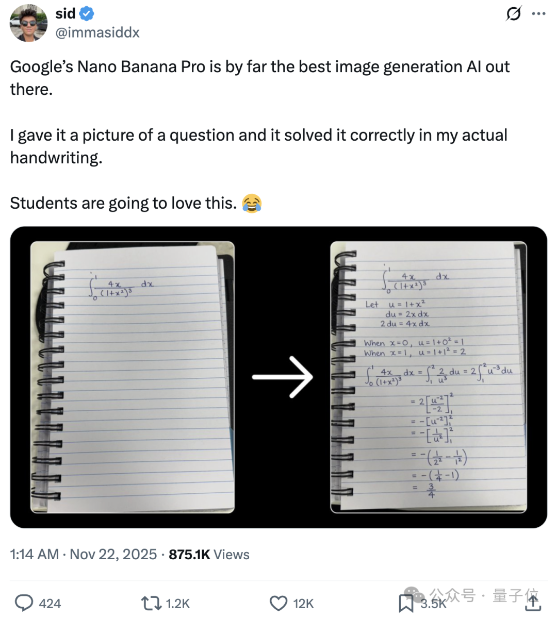
Task: Click the repost arrows icon
Action: (151, 603)
